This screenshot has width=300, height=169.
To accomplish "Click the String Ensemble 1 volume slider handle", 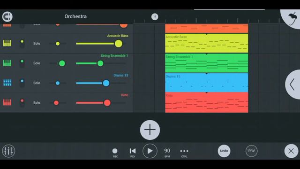I will [x=100, y=63].
